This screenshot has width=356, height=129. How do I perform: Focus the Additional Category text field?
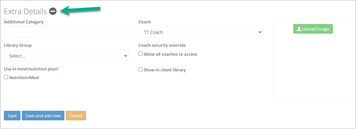point(66,32)
